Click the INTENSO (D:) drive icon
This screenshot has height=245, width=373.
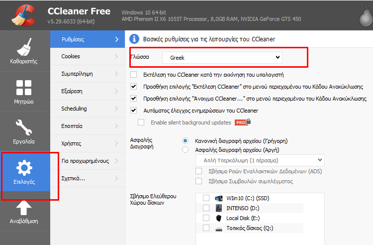219,208
